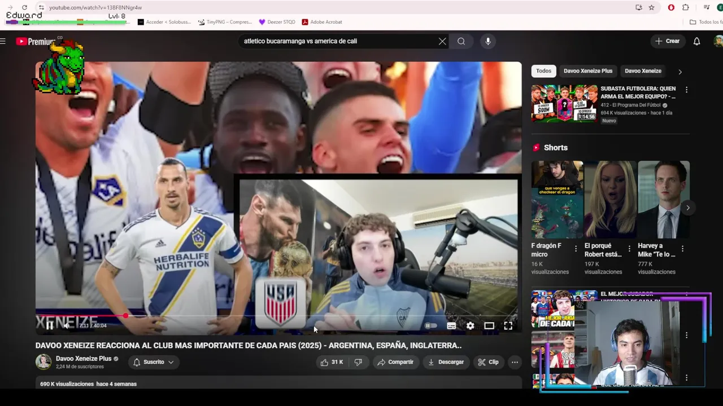This screenshot has height=406, width=723.
Task: Open the El porqué Robert short
Action: pyautogui.click(x=610, y=199)
